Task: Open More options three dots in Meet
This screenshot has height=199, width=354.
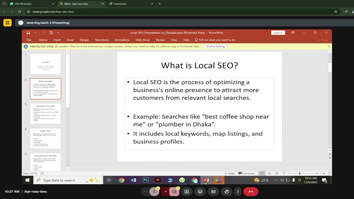Action: pos(238,192)
